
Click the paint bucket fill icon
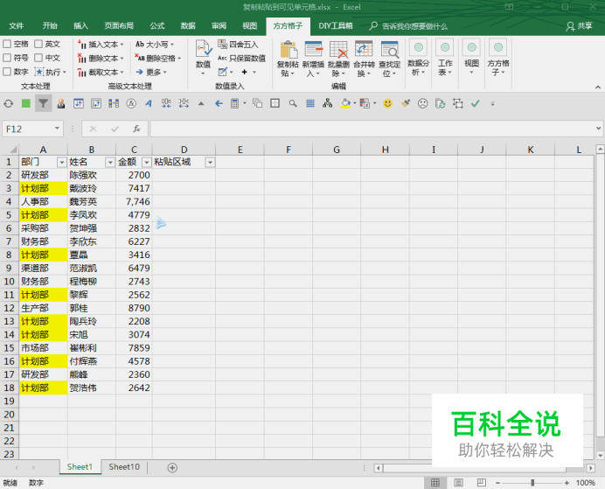345,103
